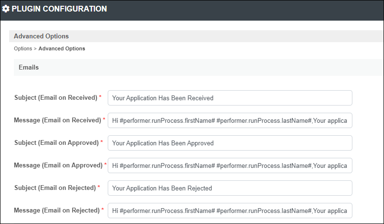The height and width of the screenshot is (224, 384).
Task: Focus the Message (Email on Received) field
Action: (x=230, y=120)
